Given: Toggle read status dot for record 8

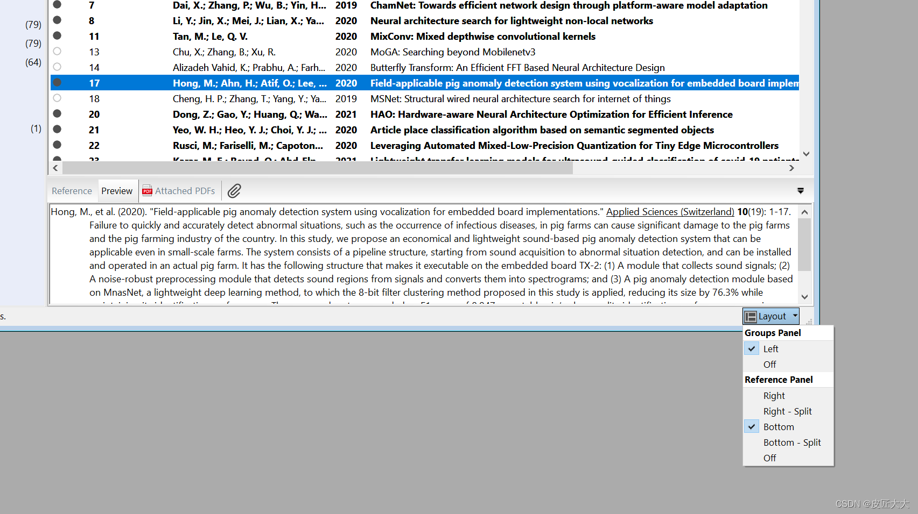Looking at the screenshot, I should [57, 20].
